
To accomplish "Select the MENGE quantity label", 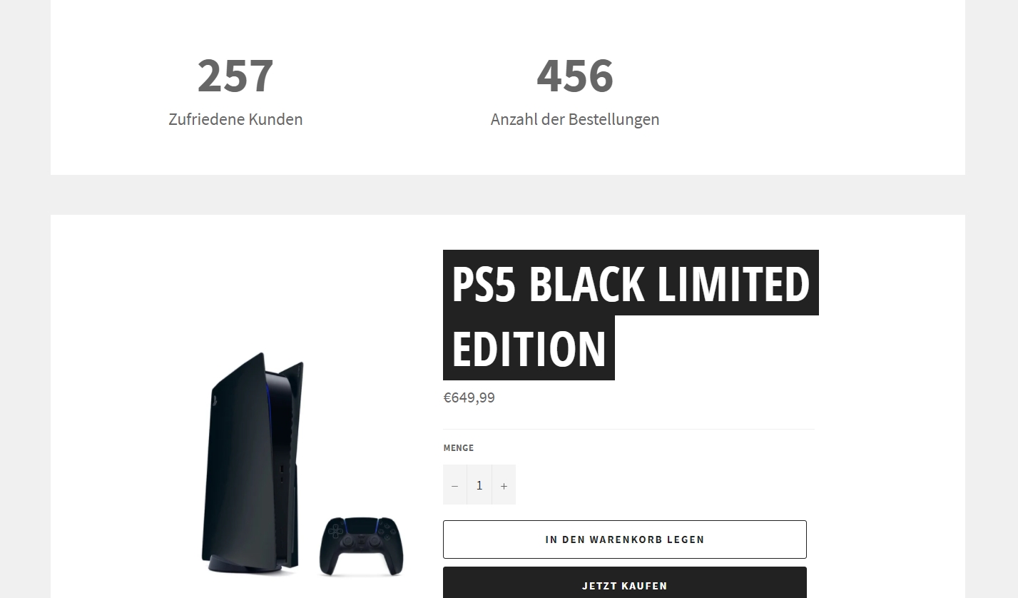I will pyautogui.click(x=458, y=448).
